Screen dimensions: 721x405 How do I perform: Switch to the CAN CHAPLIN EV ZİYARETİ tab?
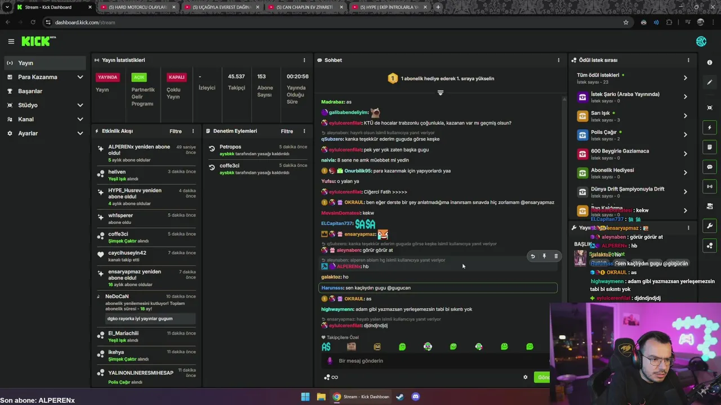coord(305,7)
